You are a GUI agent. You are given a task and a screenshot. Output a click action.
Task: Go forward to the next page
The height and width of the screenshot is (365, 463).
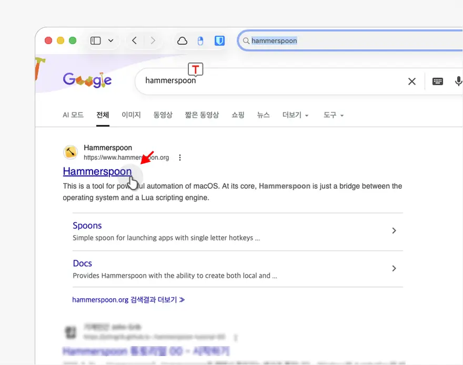(x=153, y=40)
